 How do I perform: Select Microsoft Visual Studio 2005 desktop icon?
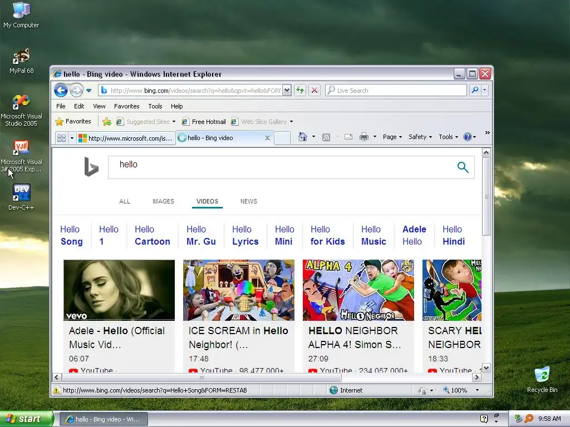[x=21, y=111]
